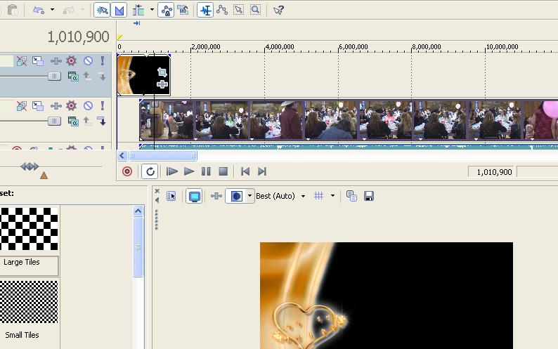558x349 pixels.
Task: Close the video preview panel
Action: pyautogui.click(x=157, y=191)
